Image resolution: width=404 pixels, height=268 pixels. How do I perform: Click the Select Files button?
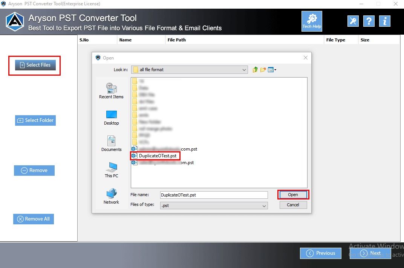(35, 65)
